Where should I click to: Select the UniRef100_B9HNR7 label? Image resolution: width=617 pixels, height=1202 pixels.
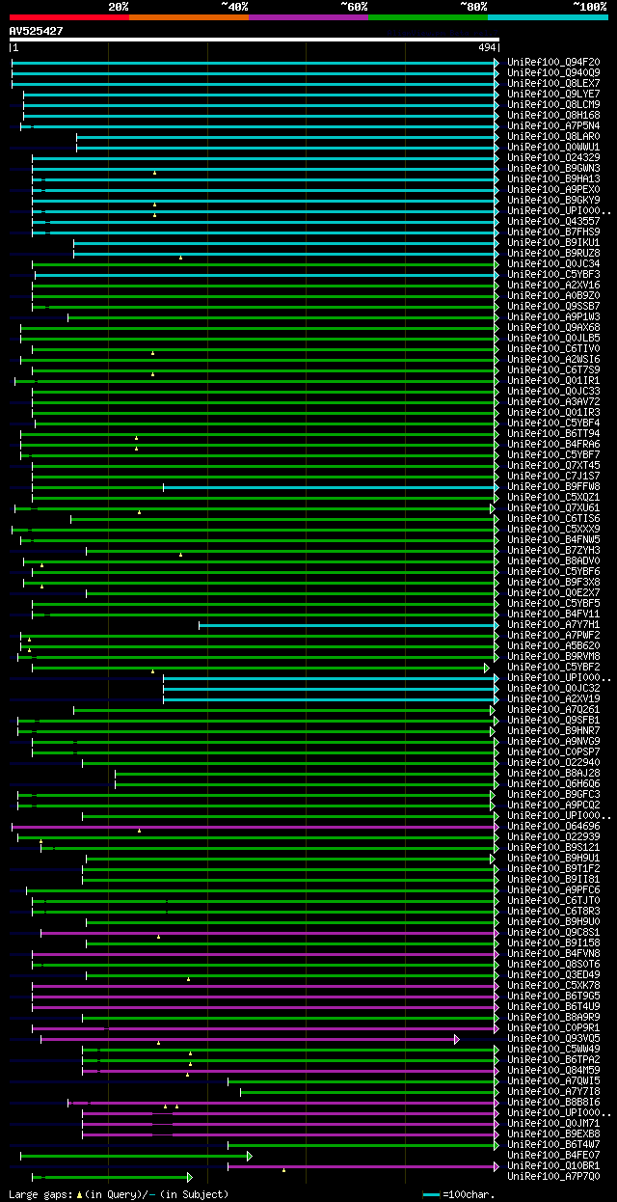(x=553, y=730)
